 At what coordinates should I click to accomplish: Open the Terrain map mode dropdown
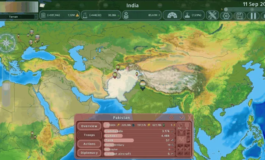19,17
